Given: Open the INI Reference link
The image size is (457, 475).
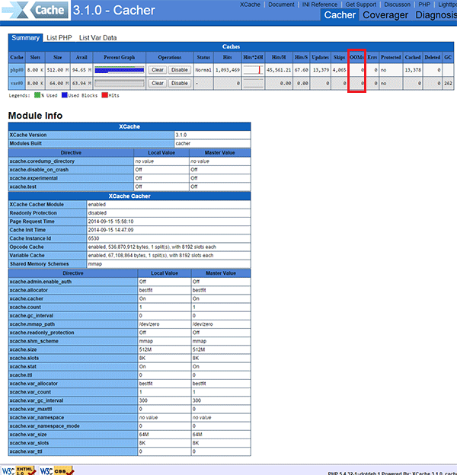Looking at the screenshot, I should click(x=320, y=5).
